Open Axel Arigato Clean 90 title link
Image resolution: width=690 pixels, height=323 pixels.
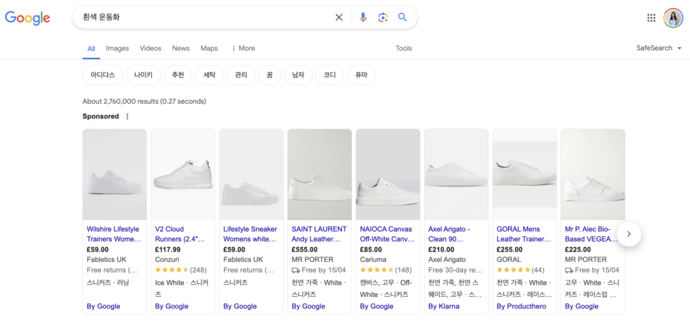(x=449, y=234)
